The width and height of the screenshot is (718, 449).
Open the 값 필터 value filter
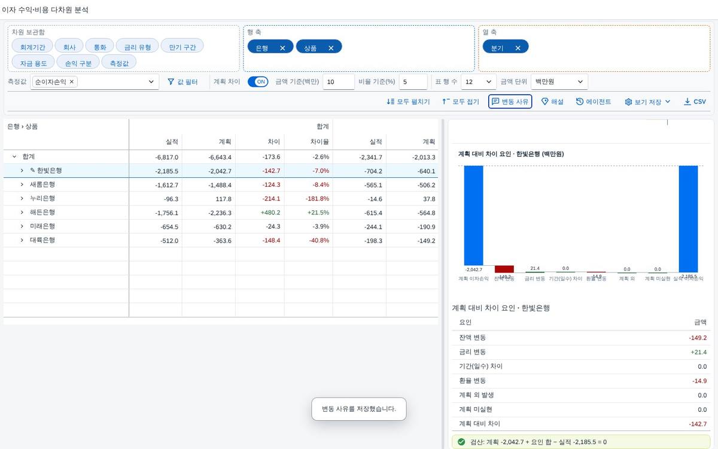point(182,81)
